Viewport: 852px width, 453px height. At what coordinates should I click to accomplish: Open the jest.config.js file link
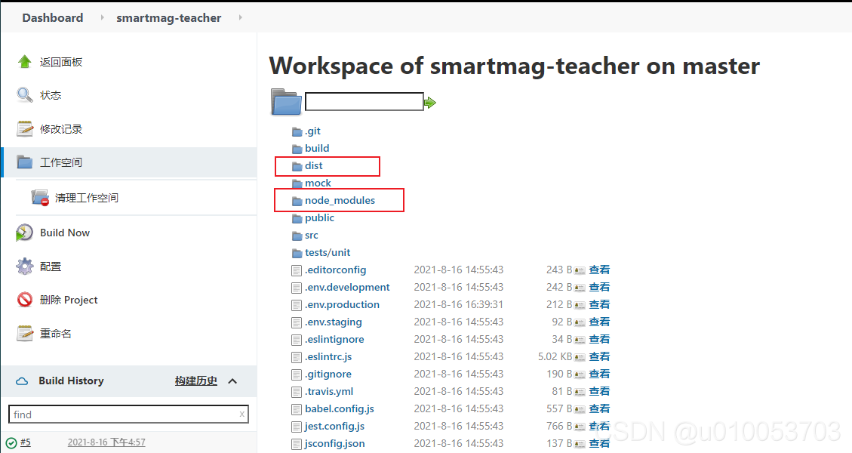[x=335, y=427]
